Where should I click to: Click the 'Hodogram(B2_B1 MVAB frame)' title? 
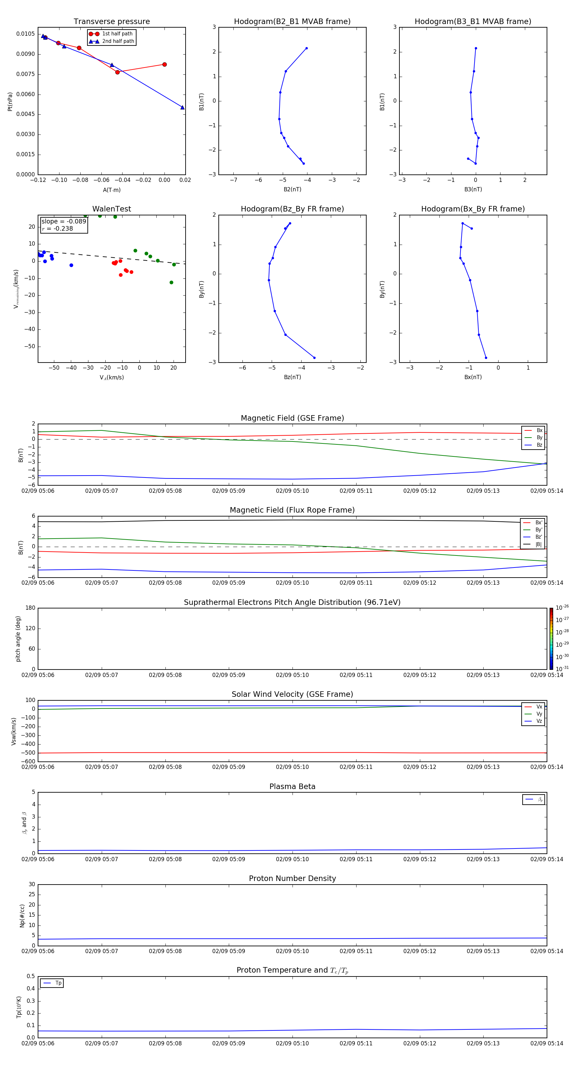(x=292, y=22)
